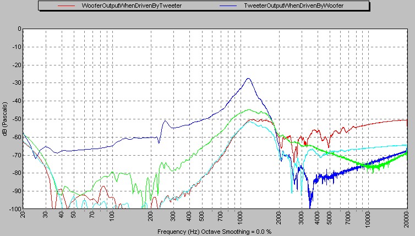Click the -50 tick label on the y-axis
The height and width of the screenshot is (236, 415).
point(15,119)
